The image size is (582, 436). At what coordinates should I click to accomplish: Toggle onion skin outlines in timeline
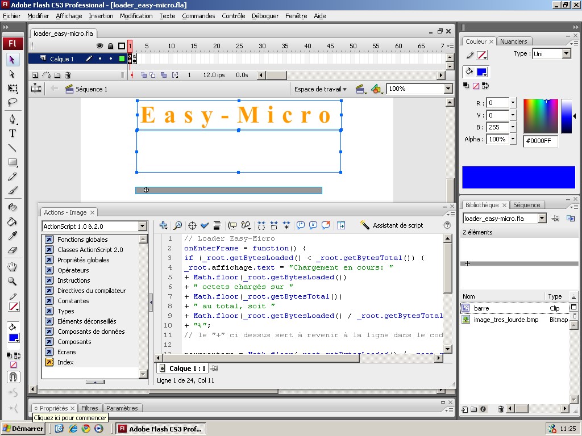(x=152, y=76)
